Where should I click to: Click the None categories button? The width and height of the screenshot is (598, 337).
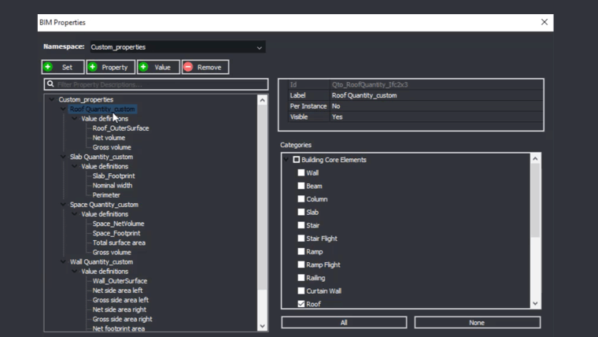pos(477,323)
